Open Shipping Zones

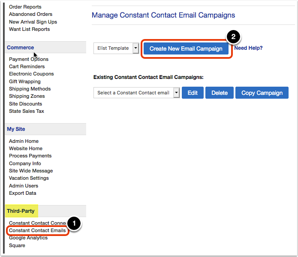[27, 96]
